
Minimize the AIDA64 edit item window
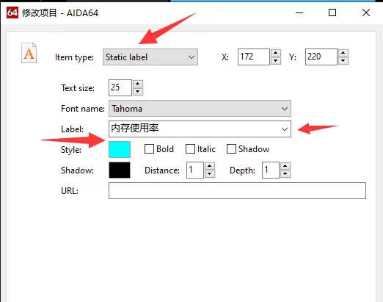tap(299, 12)
